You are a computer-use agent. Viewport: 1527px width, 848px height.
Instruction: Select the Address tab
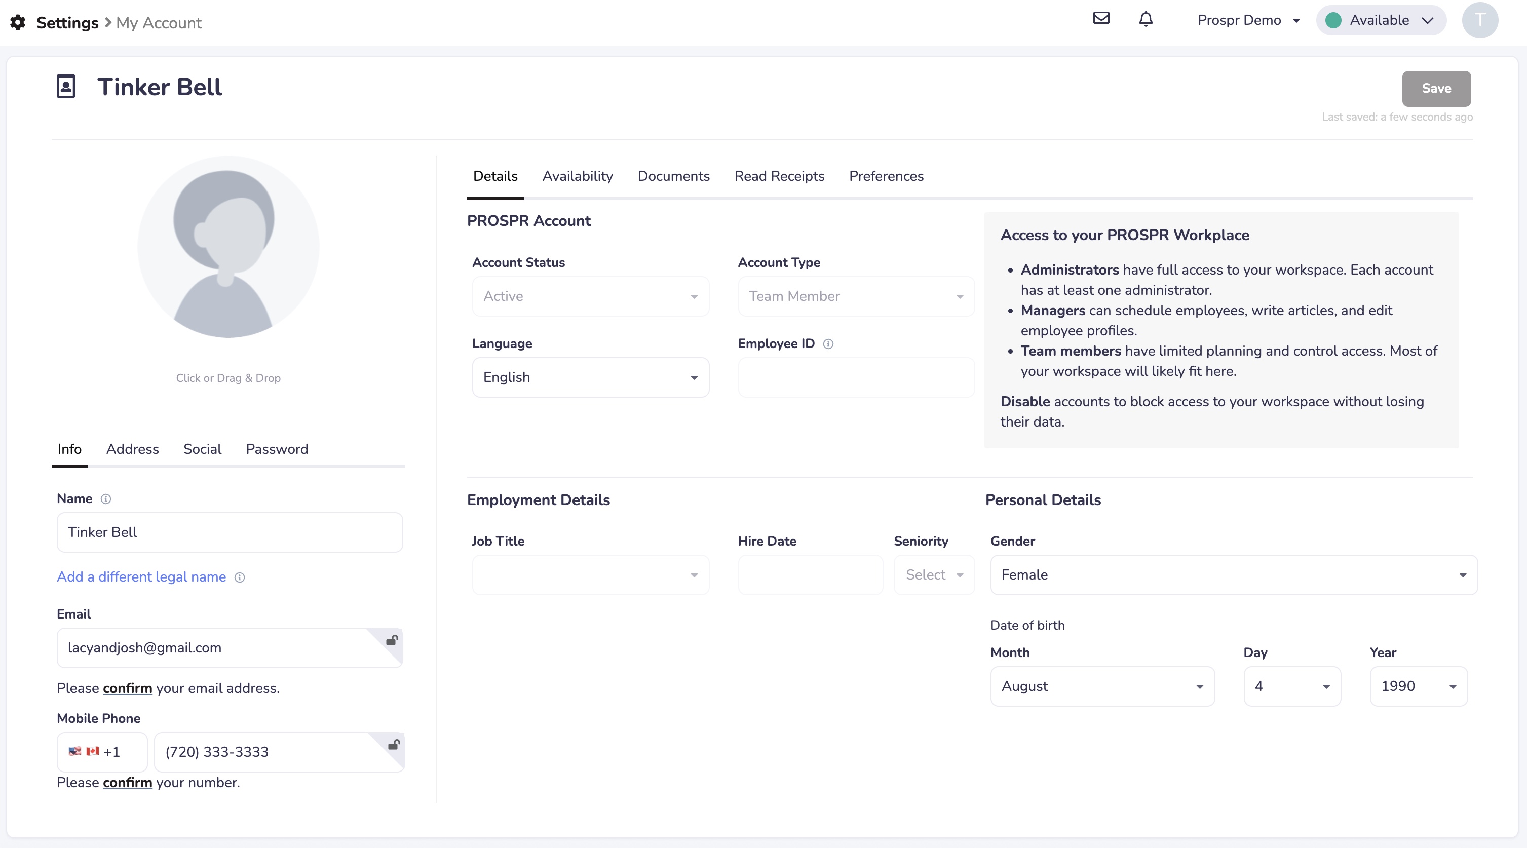[132, 449]
